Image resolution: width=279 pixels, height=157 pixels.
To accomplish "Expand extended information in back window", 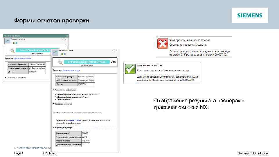I will click(x=6, y=78).
